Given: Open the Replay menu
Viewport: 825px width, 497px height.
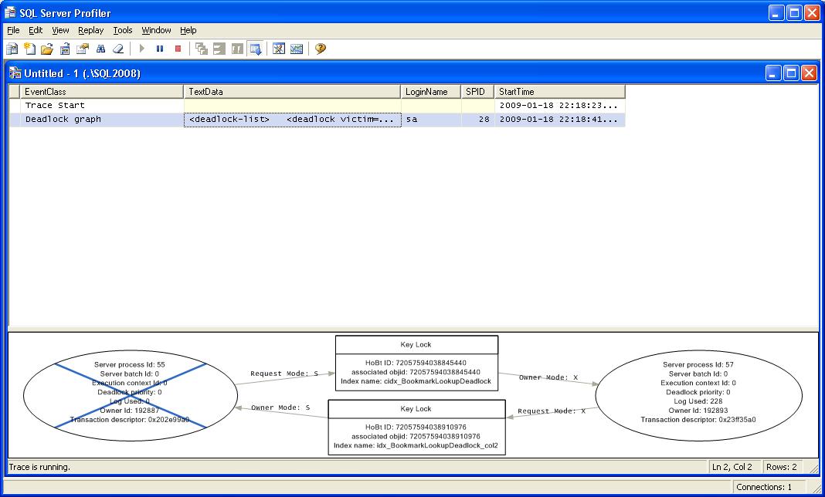Looking at the screenshot, I should coord(91,30).
